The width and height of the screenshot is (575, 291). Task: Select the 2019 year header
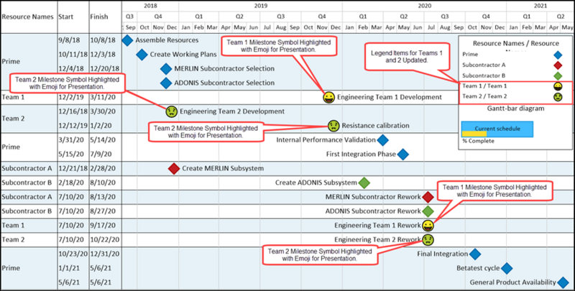261,6
